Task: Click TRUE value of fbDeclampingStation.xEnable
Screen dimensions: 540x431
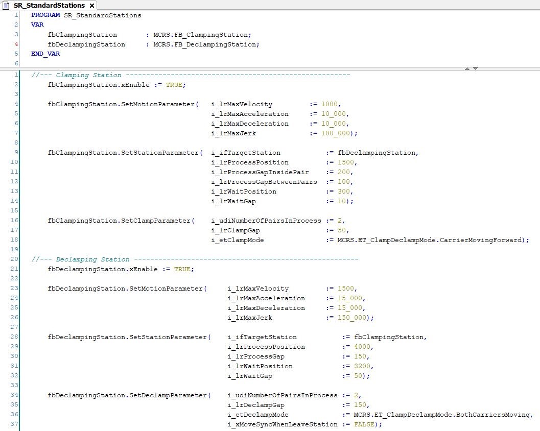Action: 182,269
